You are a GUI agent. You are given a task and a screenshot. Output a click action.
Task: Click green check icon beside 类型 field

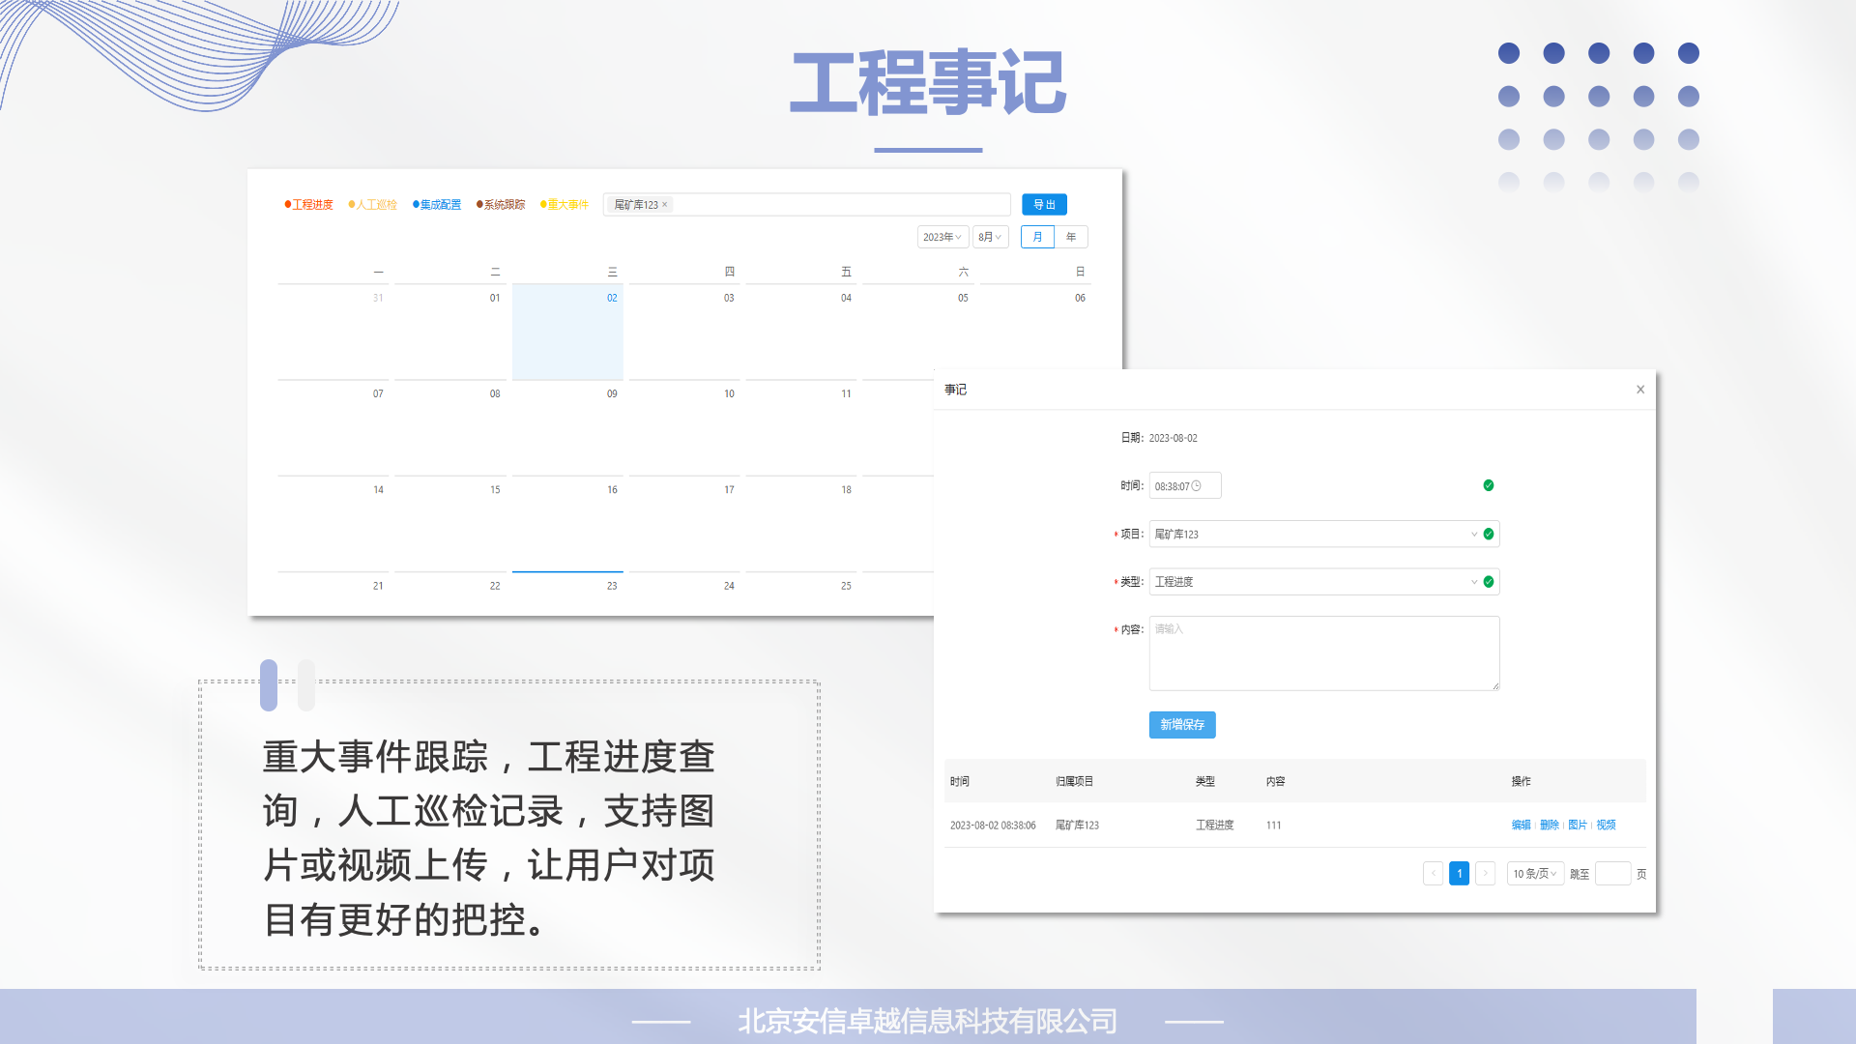[x=1489, y=582]
